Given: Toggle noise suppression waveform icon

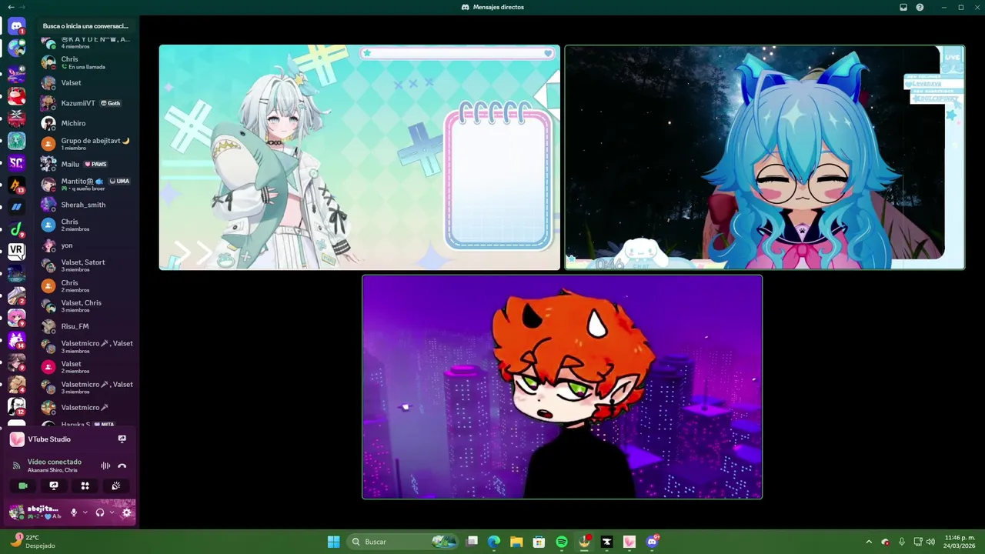Looking at the screenshot, I should click(105, 466).
